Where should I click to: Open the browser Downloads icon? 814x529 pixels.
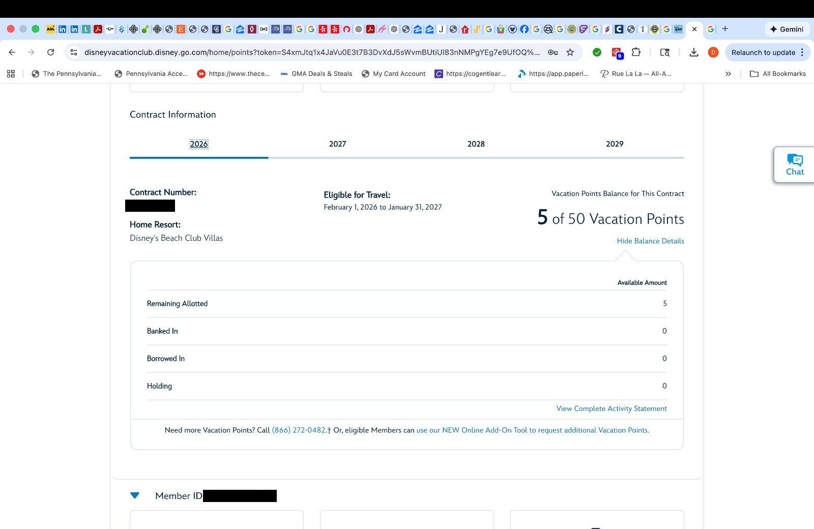[693, 52]
